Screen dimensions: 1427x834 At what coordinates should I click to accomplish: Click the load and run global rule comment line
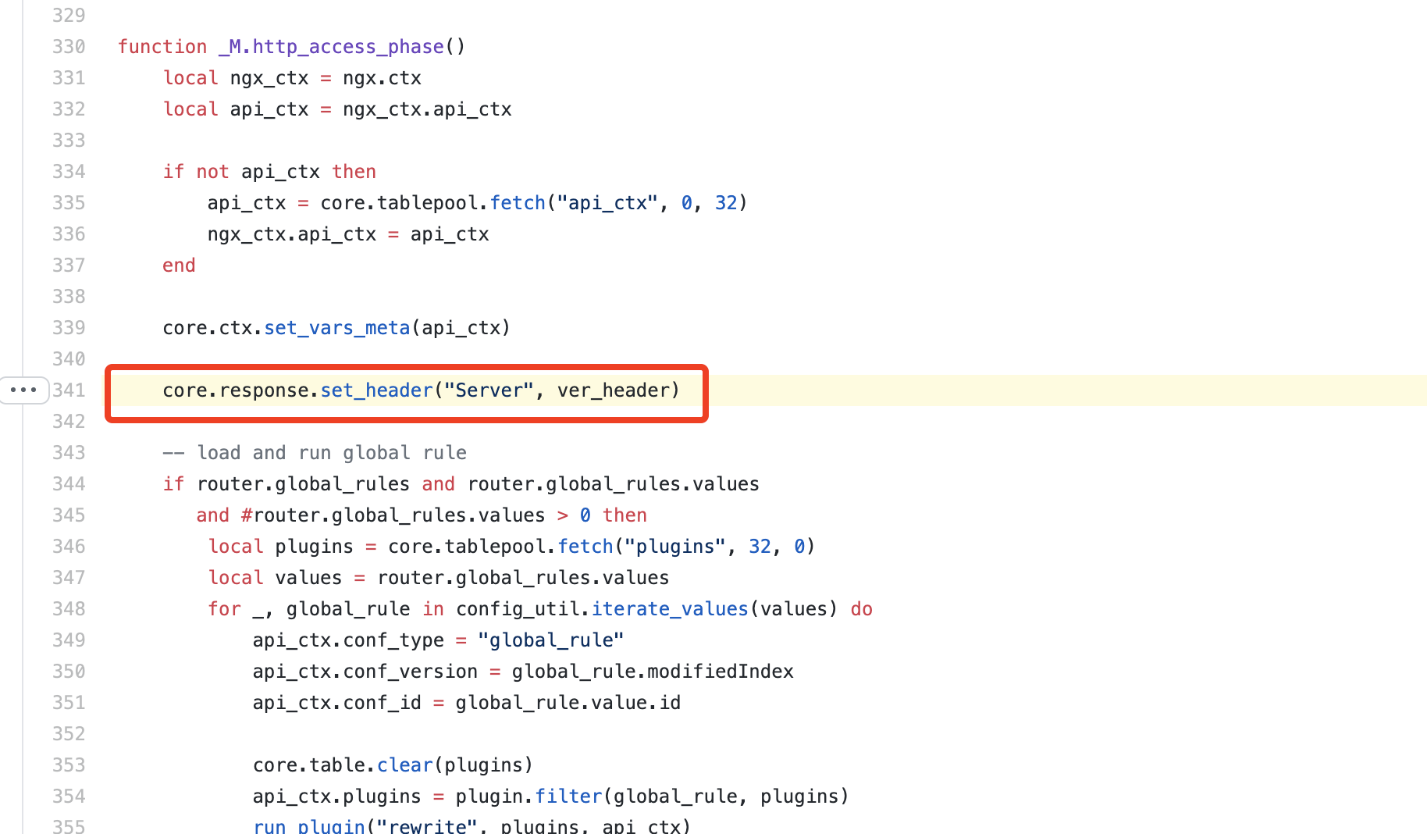(315, 452)
